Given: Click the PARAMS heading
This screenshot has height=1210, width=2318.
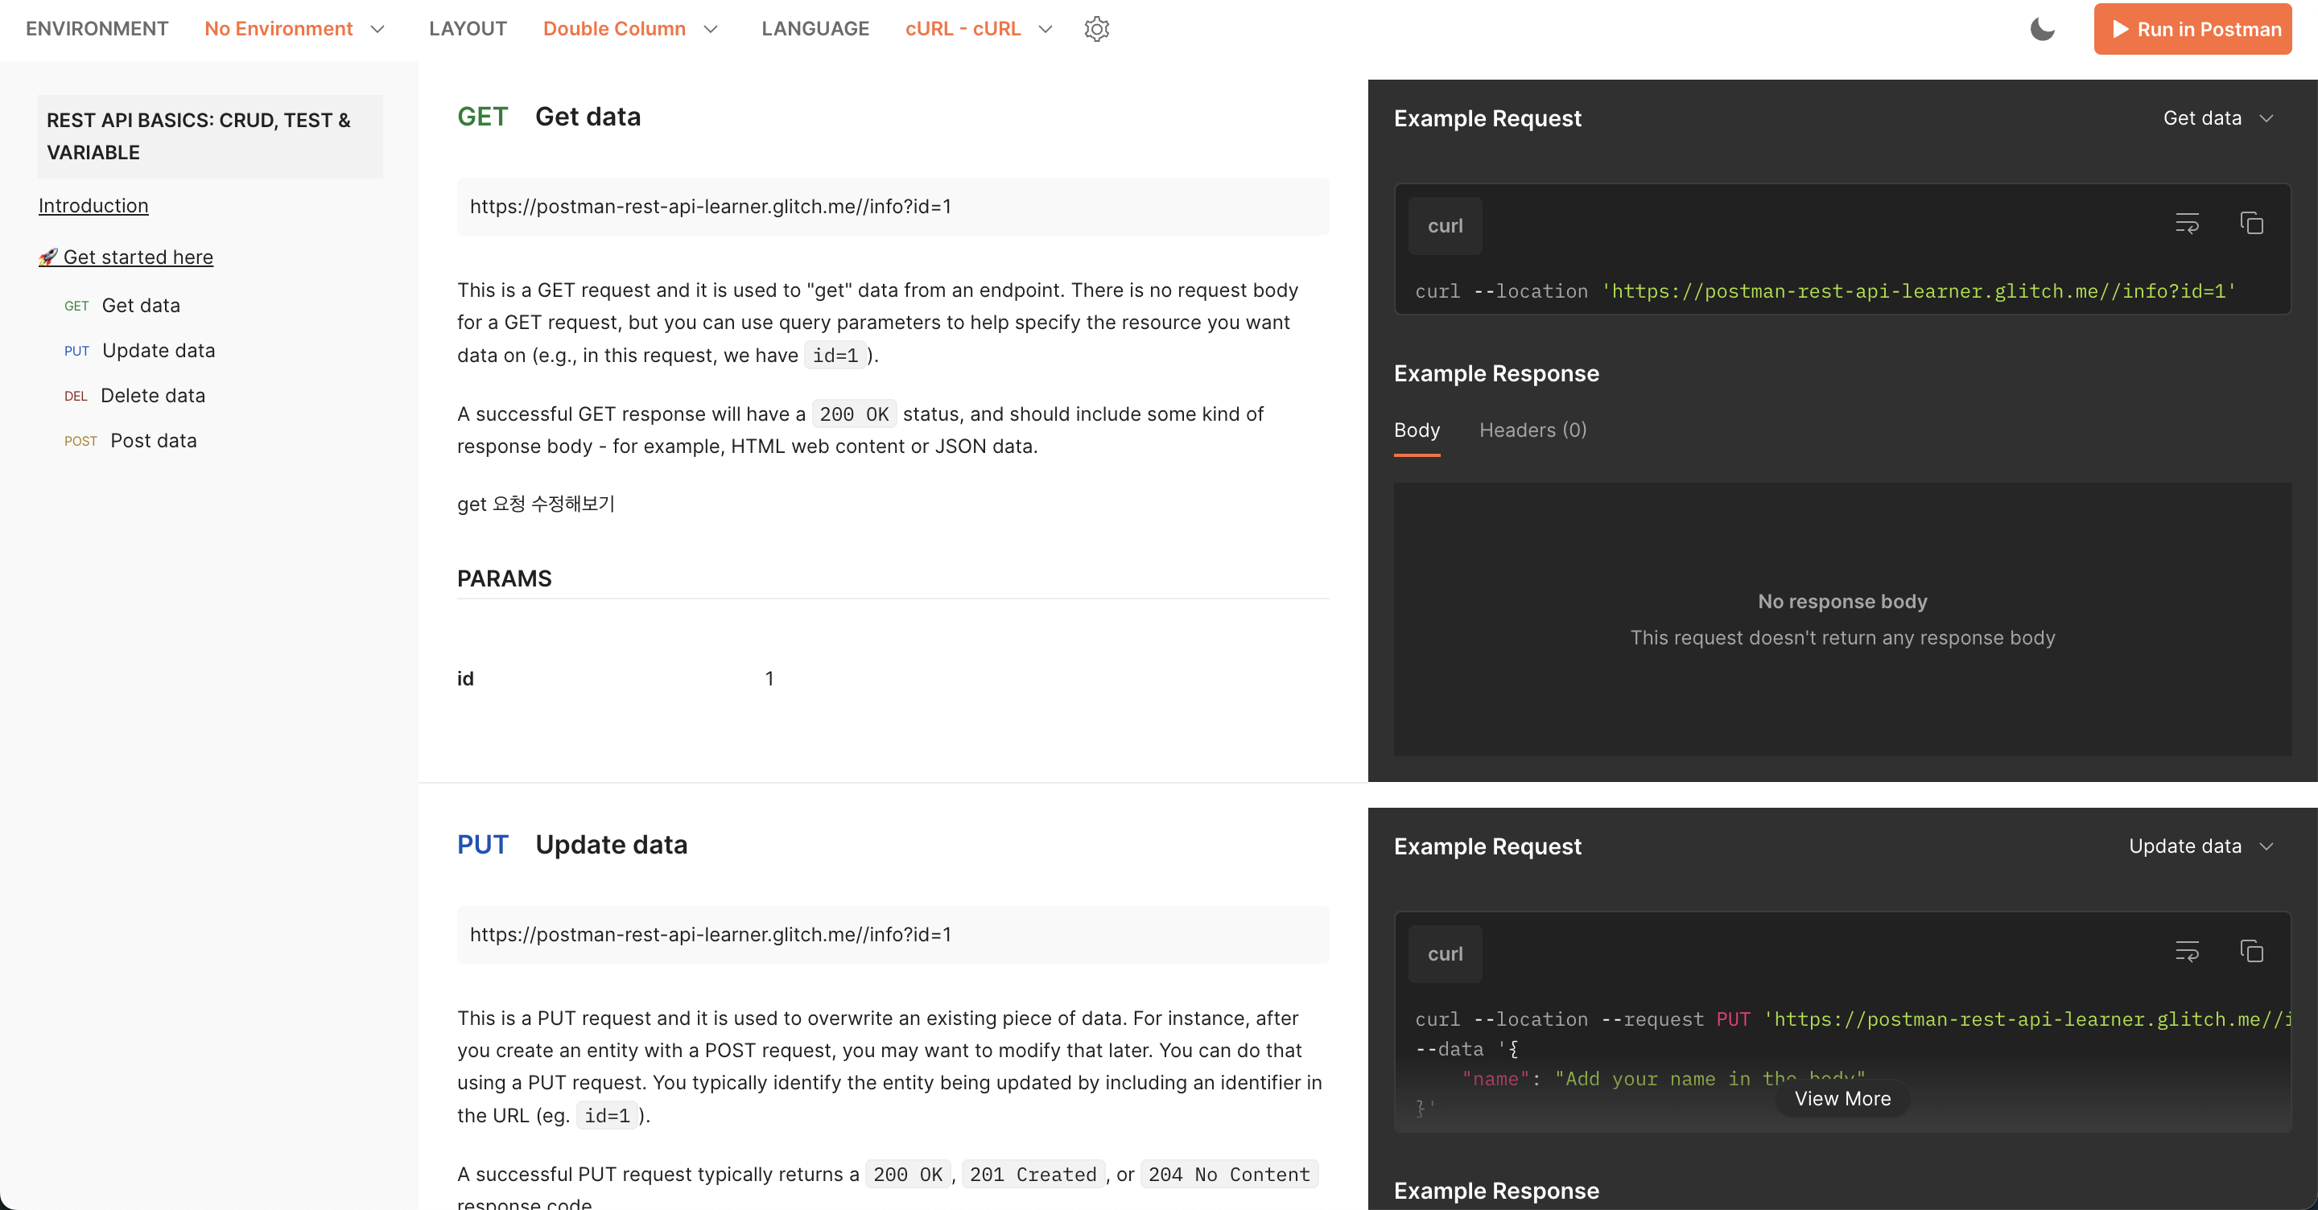Looking at the screenshot, I should pyautogui.click(x=504, y=578).
